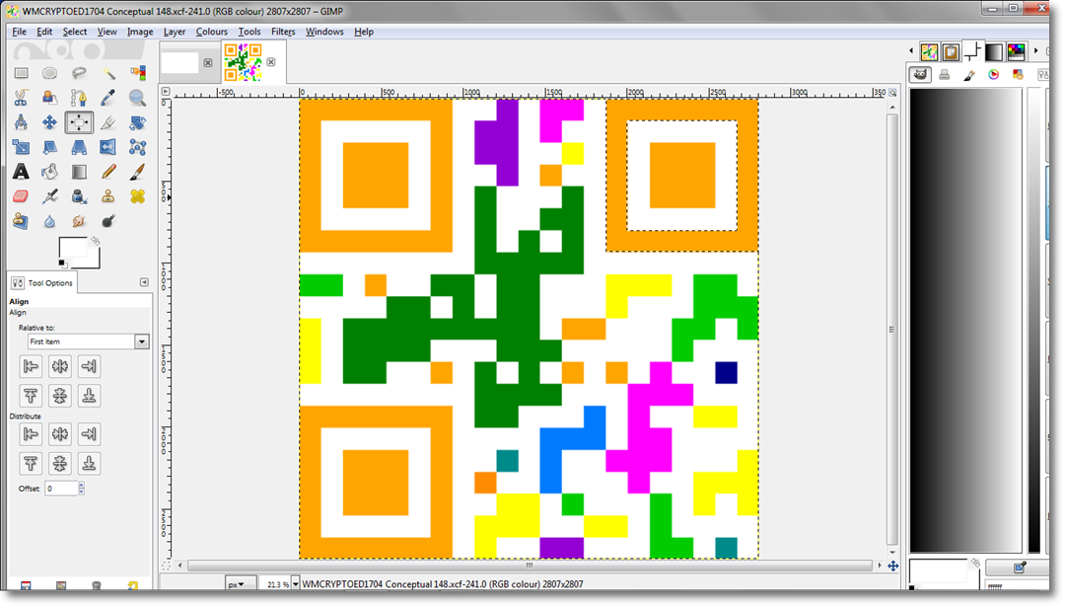Open the Colours menu
Image resolution: width=1065 pixels, height=607 pixels.
211,32
